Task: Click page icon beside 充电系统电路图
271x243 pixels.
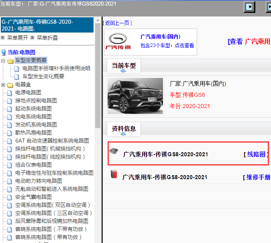Action: coord(10,117)
